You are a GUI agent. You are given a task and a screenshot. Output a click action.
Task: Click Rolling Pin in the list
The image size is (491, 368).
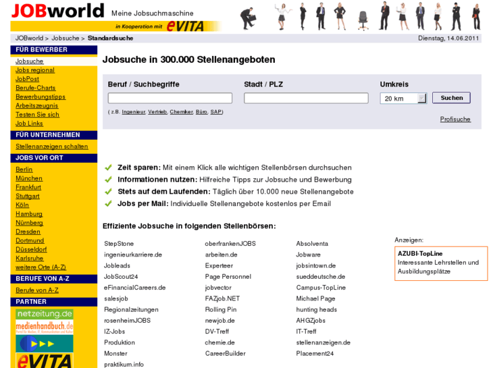point(221,309)
